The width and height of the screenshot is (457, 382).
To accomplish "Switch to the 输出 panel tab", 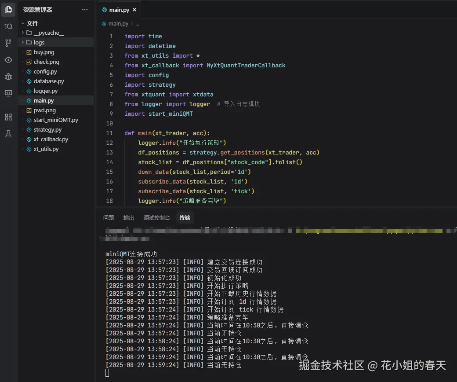I will pos(128,218).
